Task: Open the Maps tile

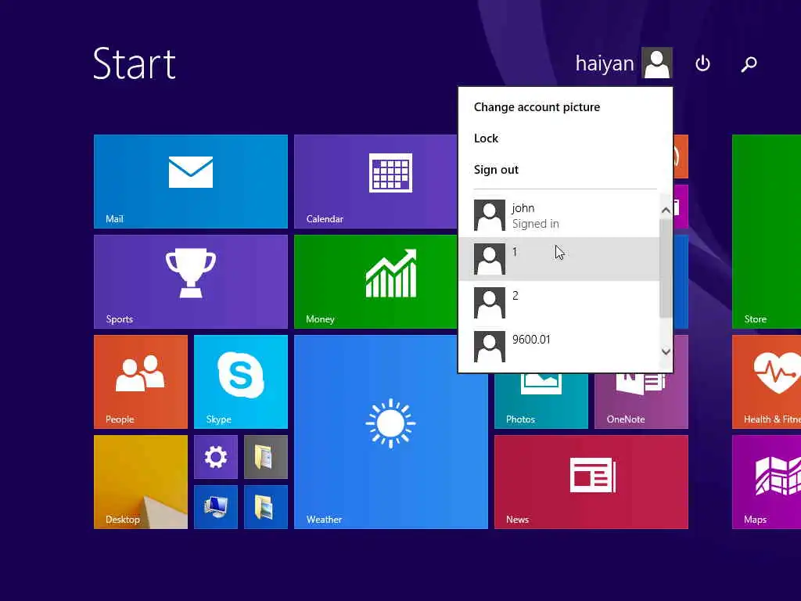Action: click(767, 482)
